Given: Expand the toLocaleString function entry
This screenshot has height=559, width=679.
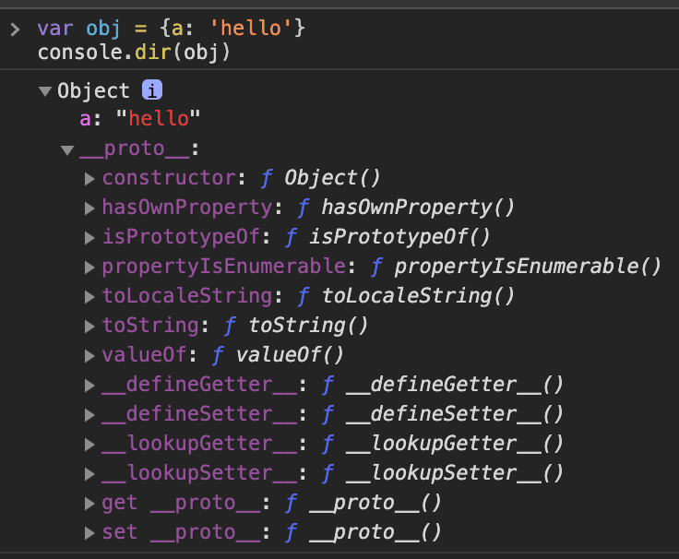Looking at the screenshot, I should coord(89,296).
